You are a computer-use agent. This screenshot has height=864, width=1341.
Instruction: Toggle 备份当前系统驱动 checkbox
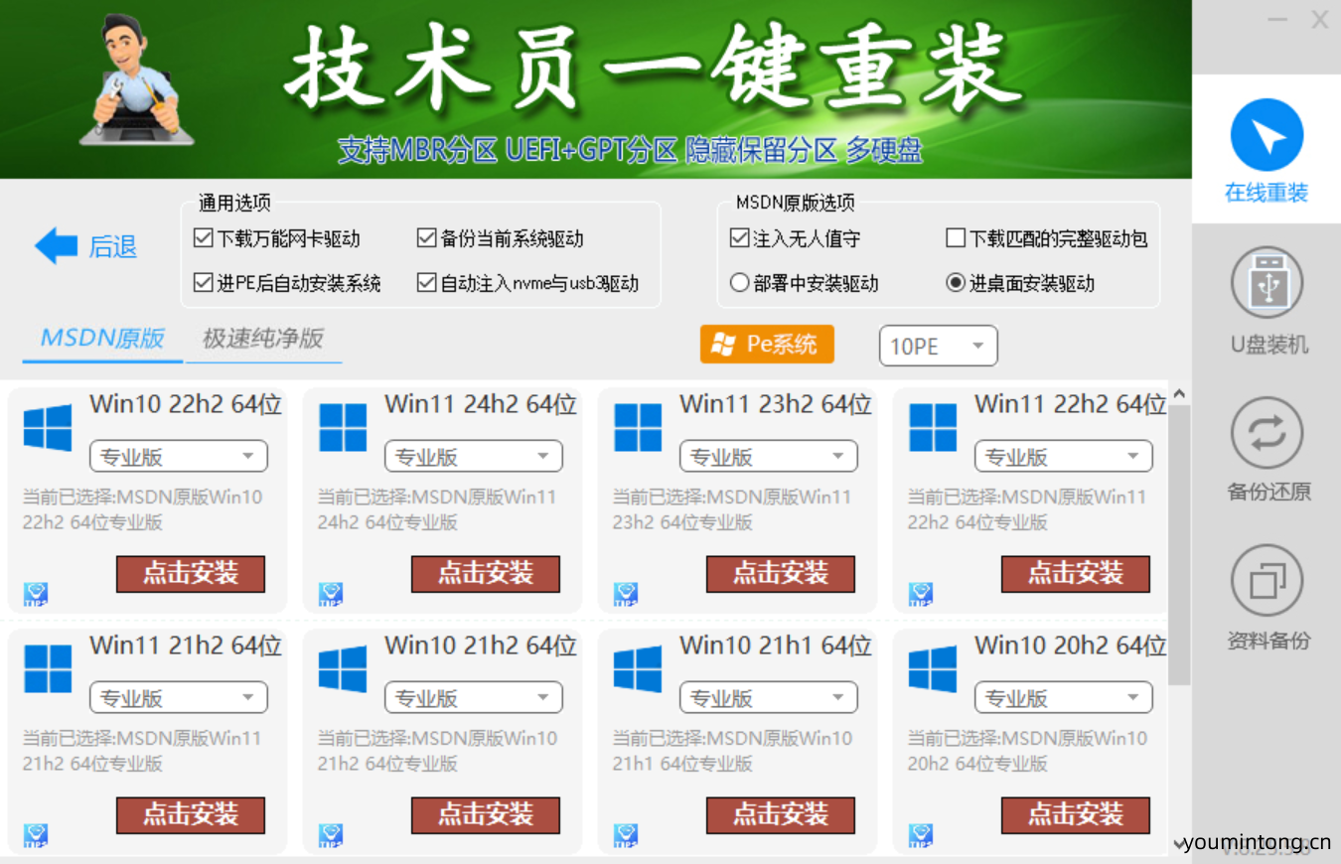tap(426, 238)
